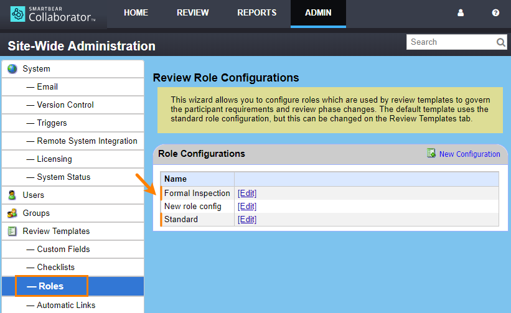Select Custom Fields under Review Templates
This screenshot has width=511, height=313.
pyautogui.click(x=63, y=250)
